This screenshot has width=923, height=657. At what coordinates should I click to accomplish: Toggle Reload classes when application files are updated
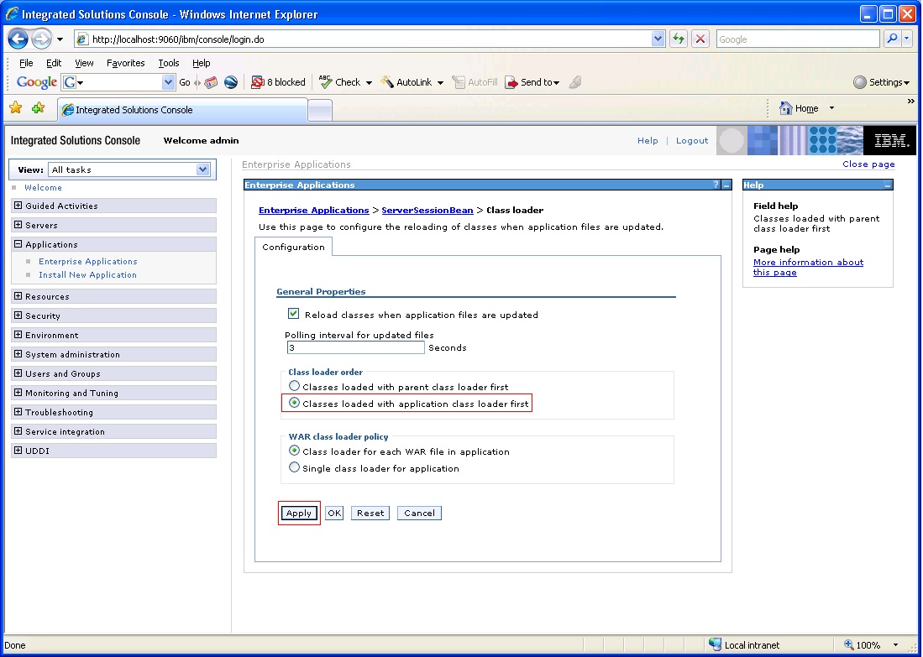pyautogui.click(x=293, y=314)
